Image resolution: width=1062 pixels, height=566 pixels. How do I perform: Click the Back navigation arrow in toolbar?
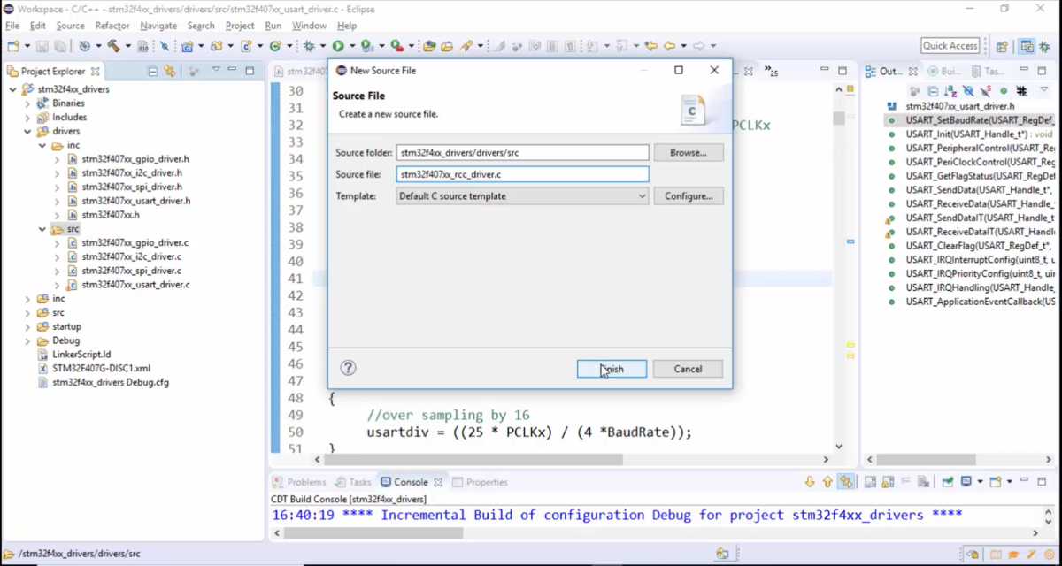[670, 46]
